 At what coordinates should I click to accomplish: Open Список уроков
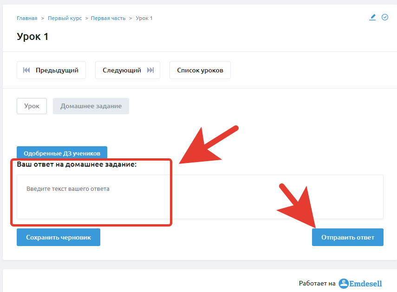(200, 70)
